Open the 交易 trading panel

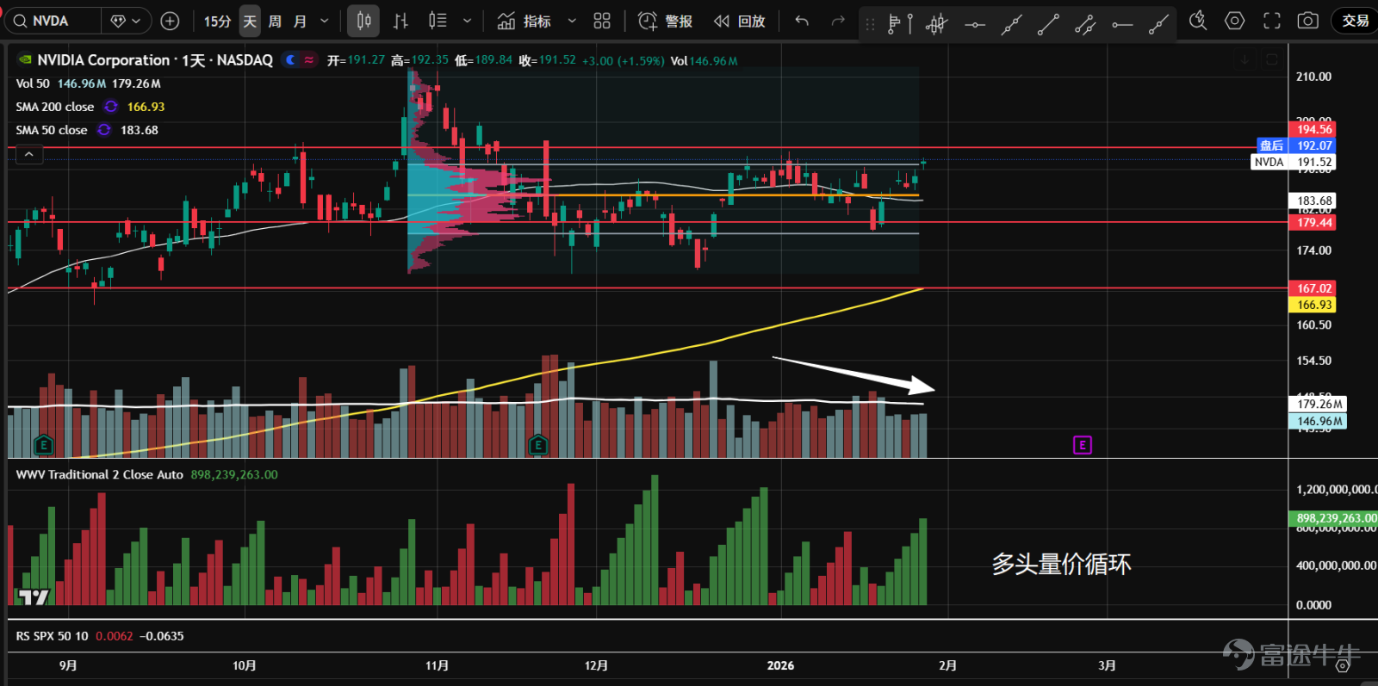coord(1356,21)
